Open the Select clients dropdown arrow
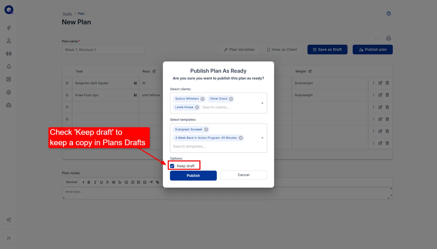 (262, 103)
